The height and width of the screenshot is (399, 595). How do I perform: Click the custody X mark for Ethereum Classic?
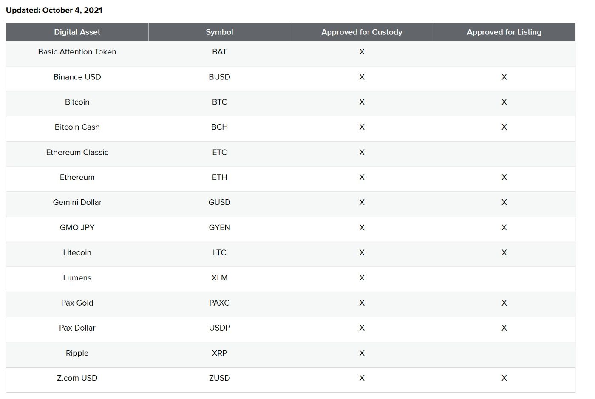pyautogui.click(x=362, y=152)
